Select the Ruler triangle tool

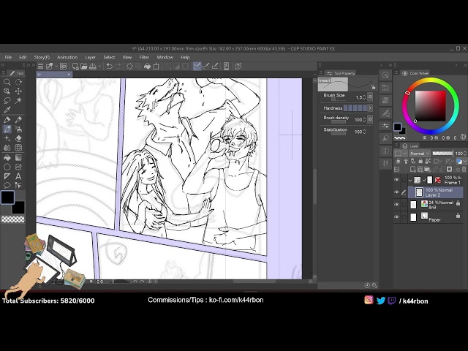[x=7, y=176]
